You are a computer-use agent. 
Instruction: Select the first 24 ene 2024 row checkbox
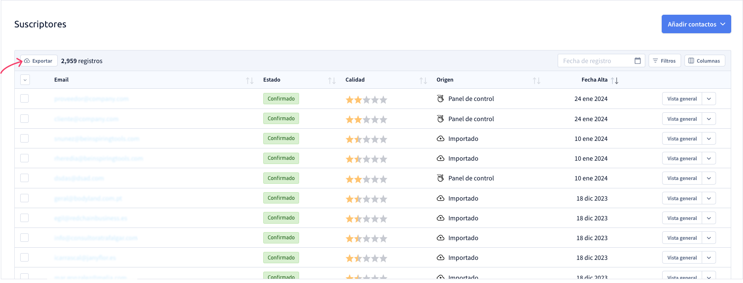[24, 98]
